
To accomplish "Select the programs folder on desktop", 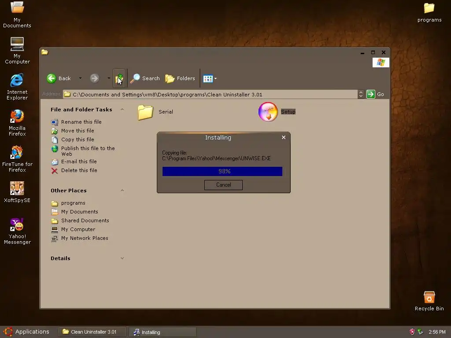I will pyautogui.click(x=429, y=12).
